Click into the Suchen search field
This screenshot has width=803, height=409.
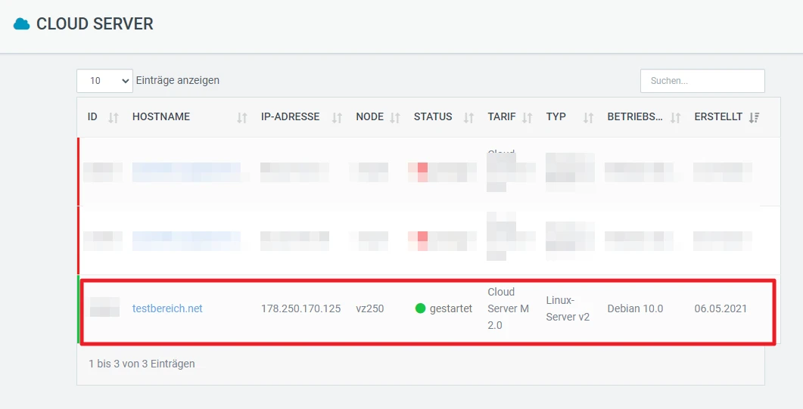tap(702, 81)
